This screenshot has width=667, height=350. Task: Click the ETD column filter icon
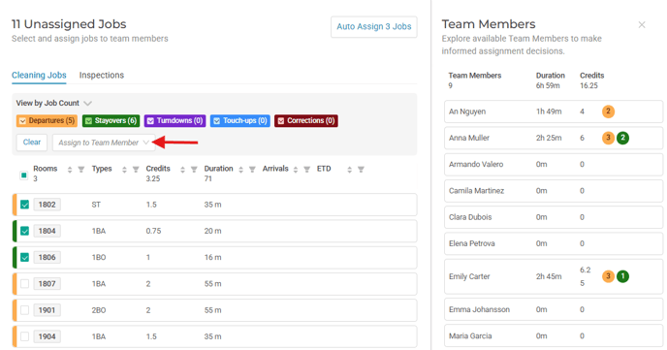click(x=361, y=170)
